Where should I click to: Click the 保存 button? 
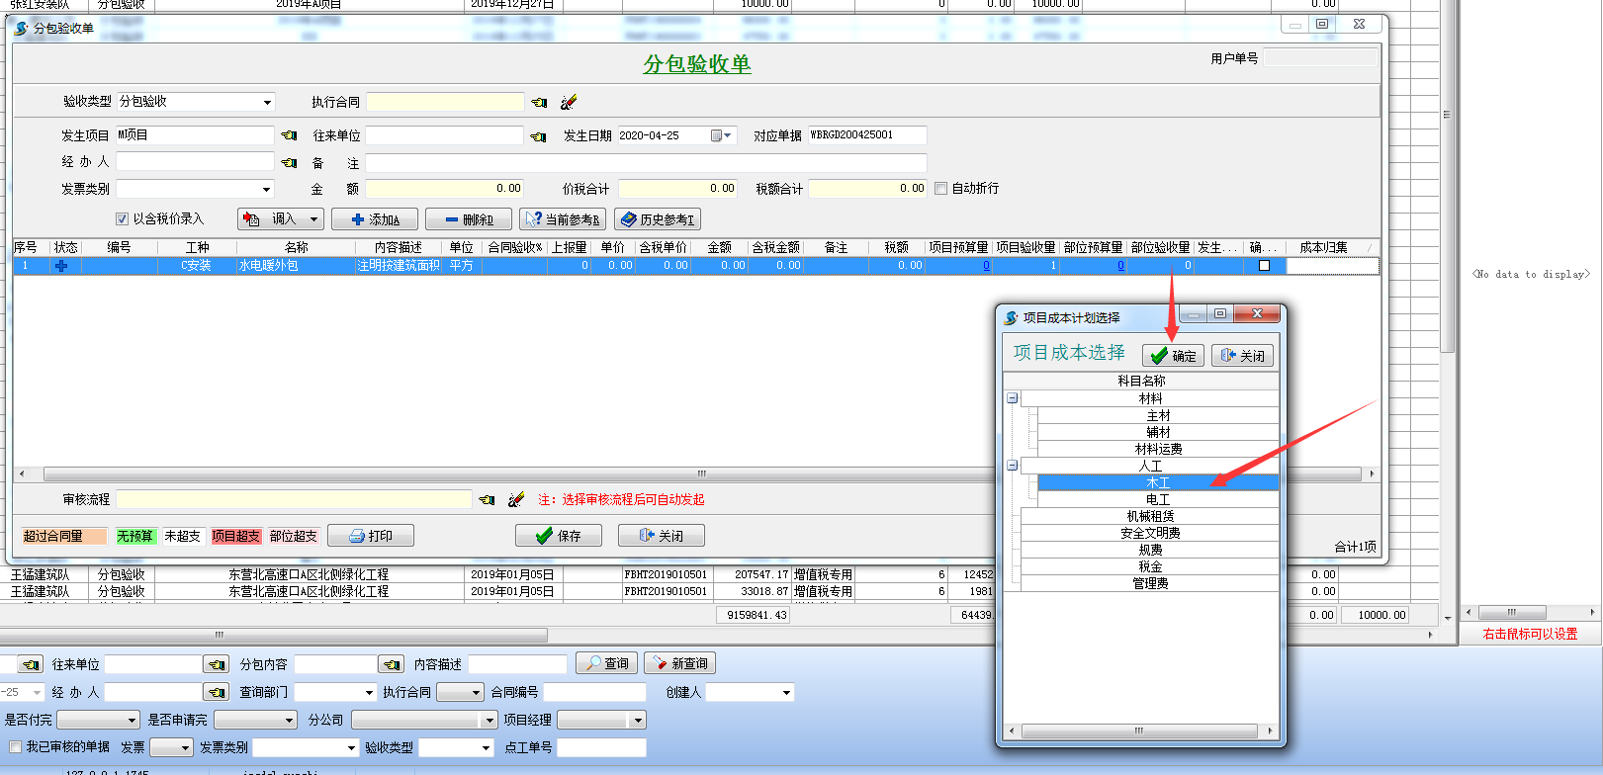(x=557, y=536)
